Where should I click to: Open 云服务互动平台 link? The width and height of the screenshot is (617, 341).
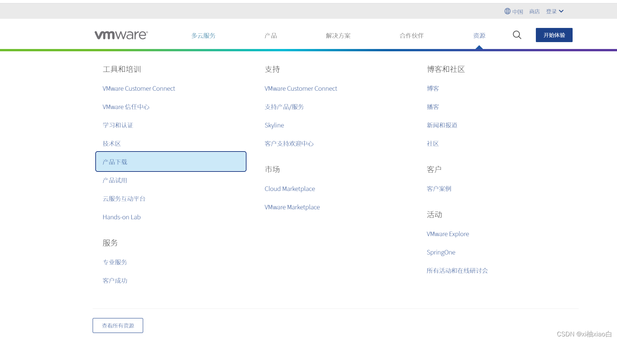coord(124,199)
